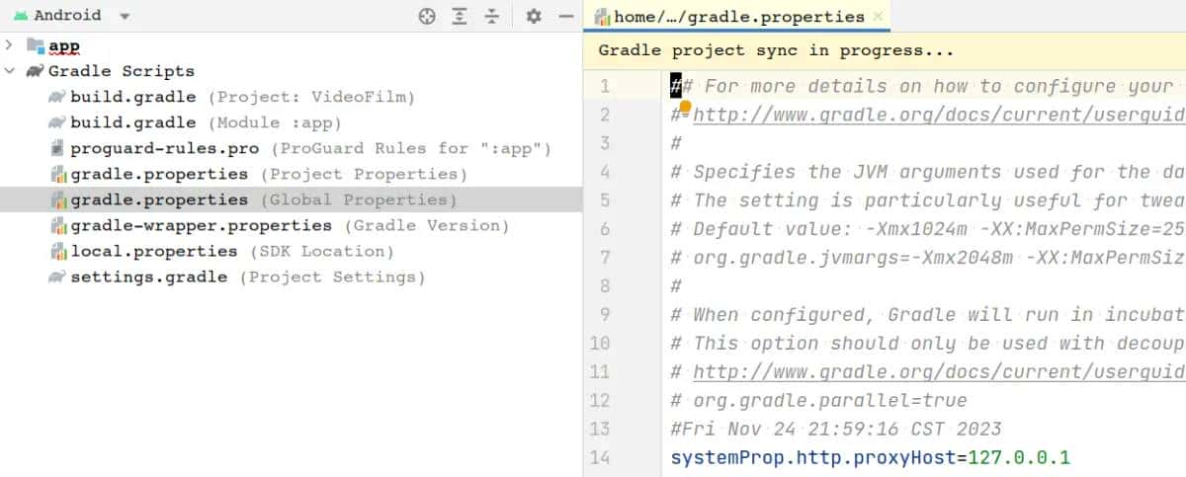Open build.gradle (Project: VideoFilm)

point(242,97)
